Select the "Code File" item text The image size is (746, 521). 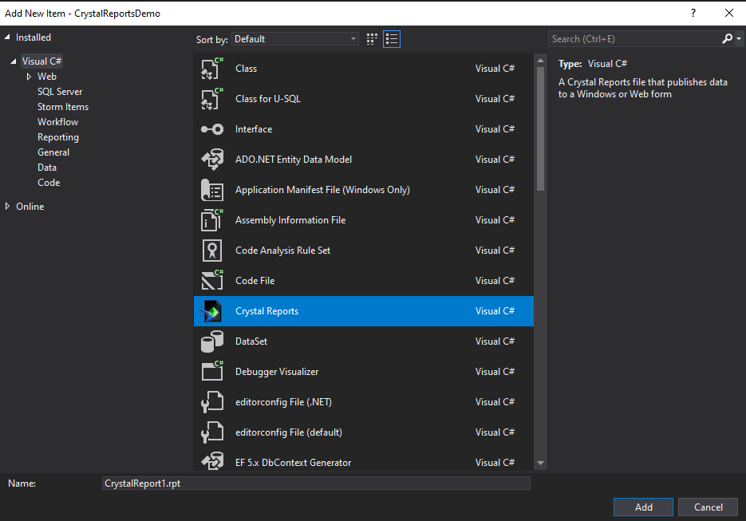[x=255, y=281]
